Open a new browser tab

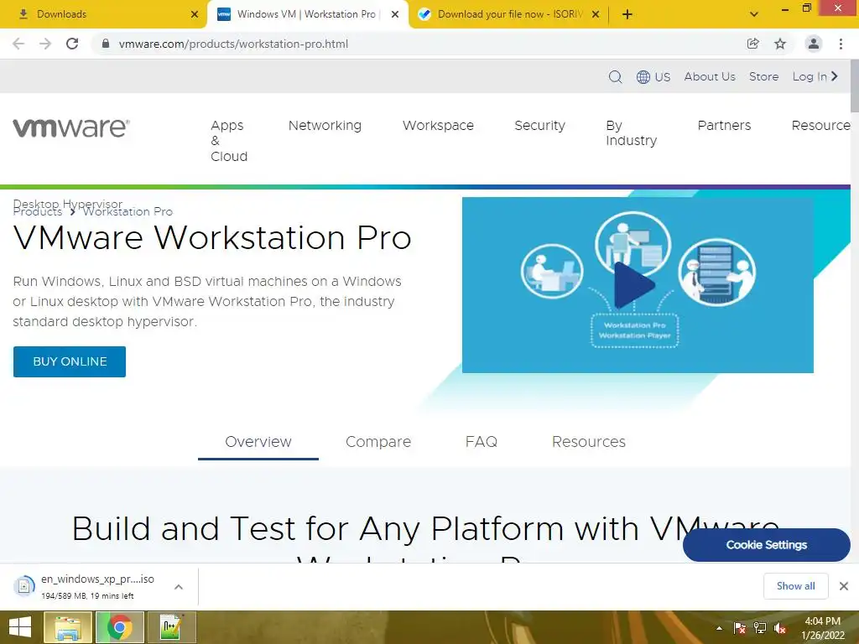[x=627, y=14]
